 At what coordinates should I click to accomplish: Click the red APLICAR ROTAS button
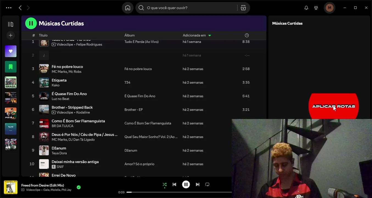(x=334, y=106)
